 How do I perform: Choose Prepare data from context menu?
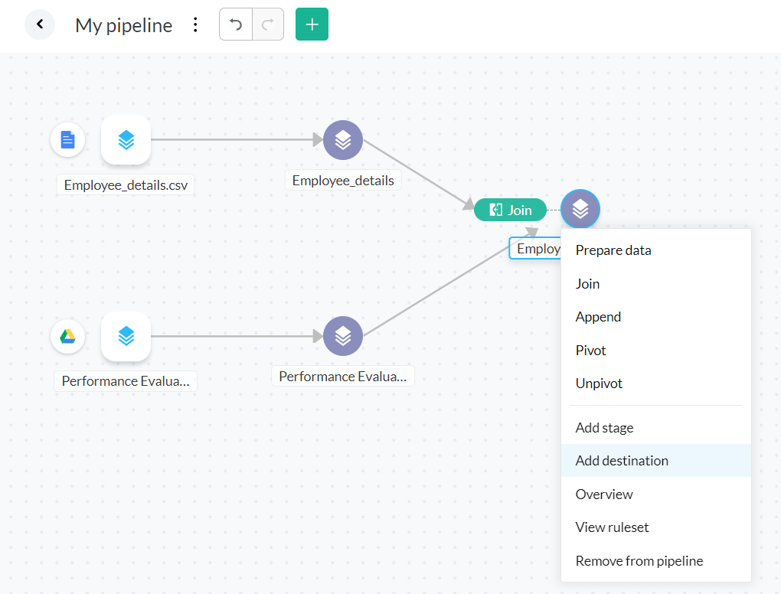(x=613, y=250)
